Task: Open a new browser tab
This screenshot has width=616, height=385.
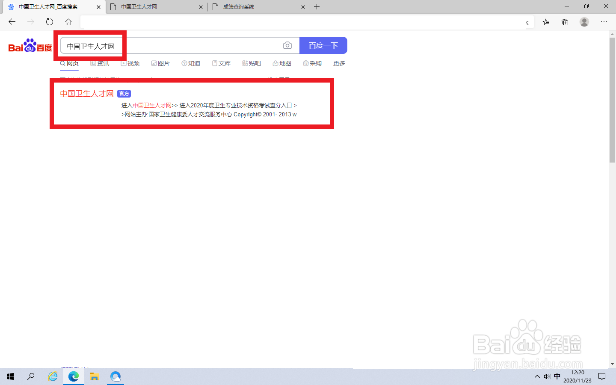Action: click(317, 7)
